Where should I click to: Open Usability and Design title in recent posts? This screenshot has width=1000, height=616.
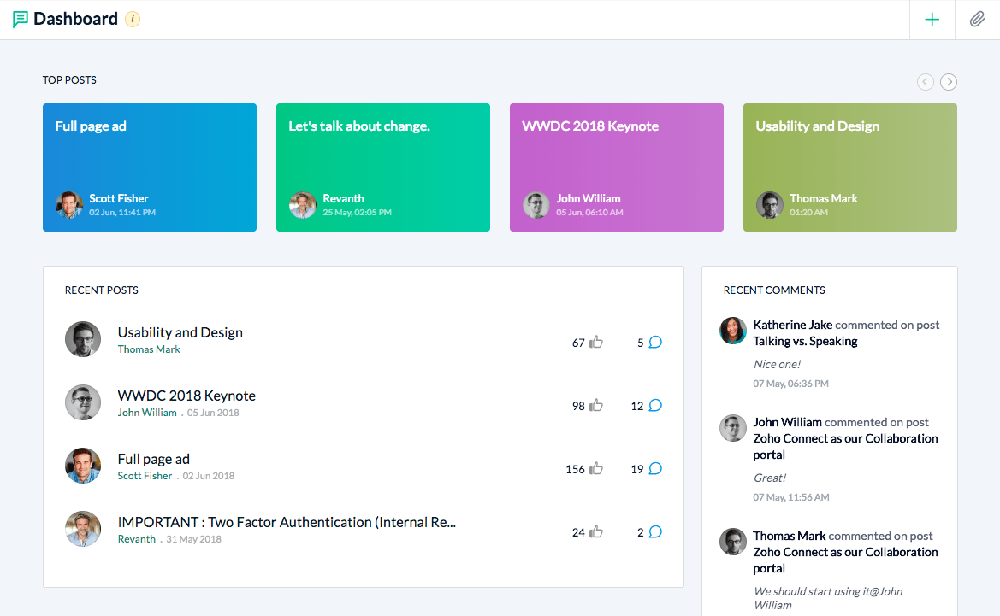pos(180,332)
